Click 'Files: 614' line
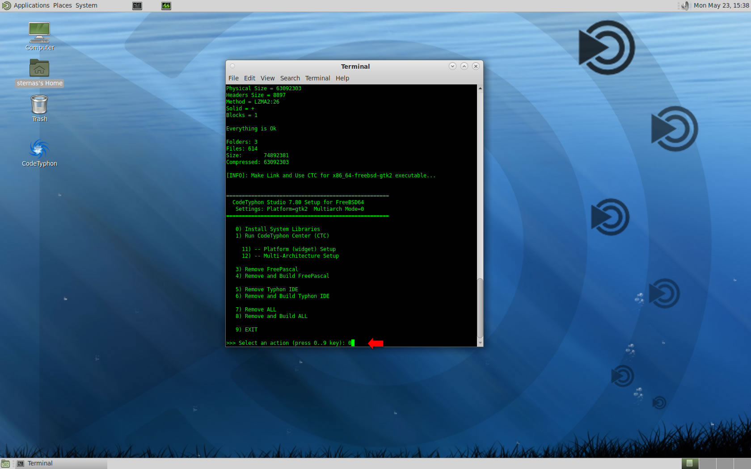Image resolution: width=751 pixels, height=469 pixels. coord(242,149)
